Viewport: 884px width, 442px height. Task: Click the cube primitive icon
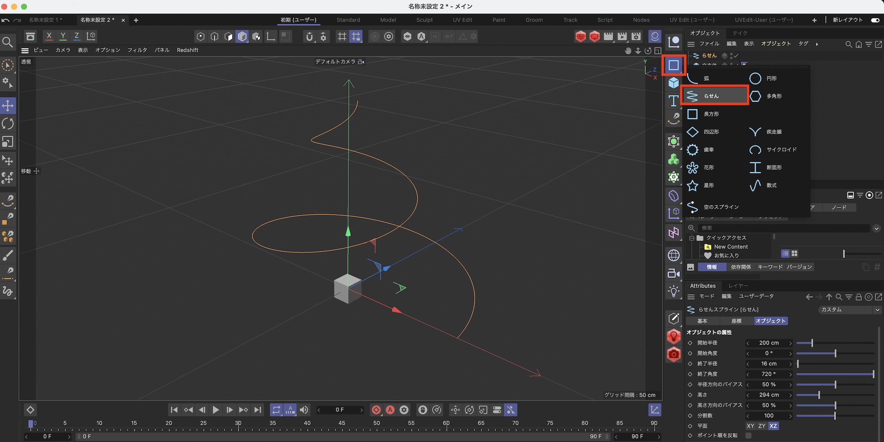pyautogui.click(x=673, y=83)
